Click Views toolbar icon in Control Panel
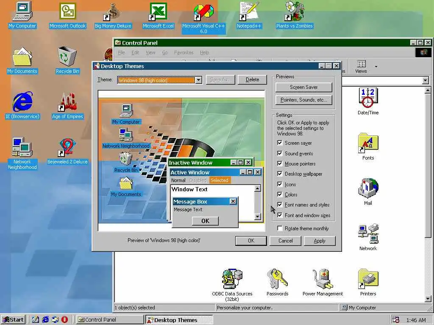434x325 pixels. [361, 67]
